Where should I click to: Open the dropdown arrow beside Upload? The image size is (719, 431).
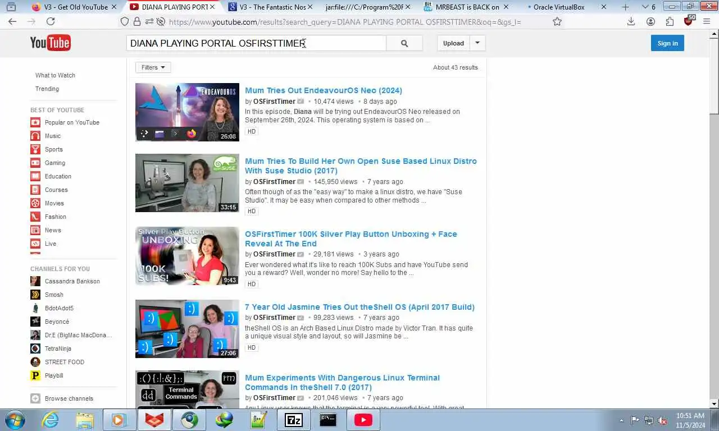[477, 43]
